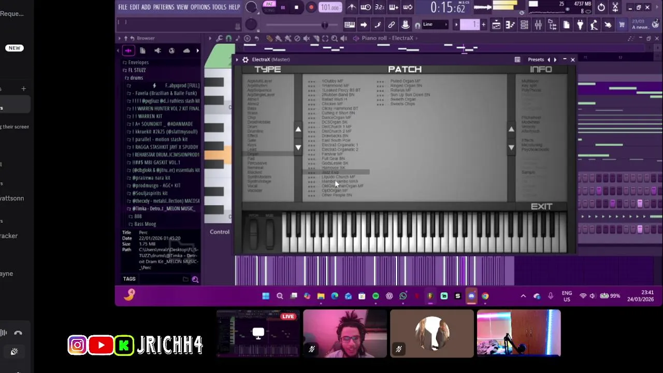Click the ElectraX Presets button
This screenshot has height=373, width=663.
(x=536, y=60)
